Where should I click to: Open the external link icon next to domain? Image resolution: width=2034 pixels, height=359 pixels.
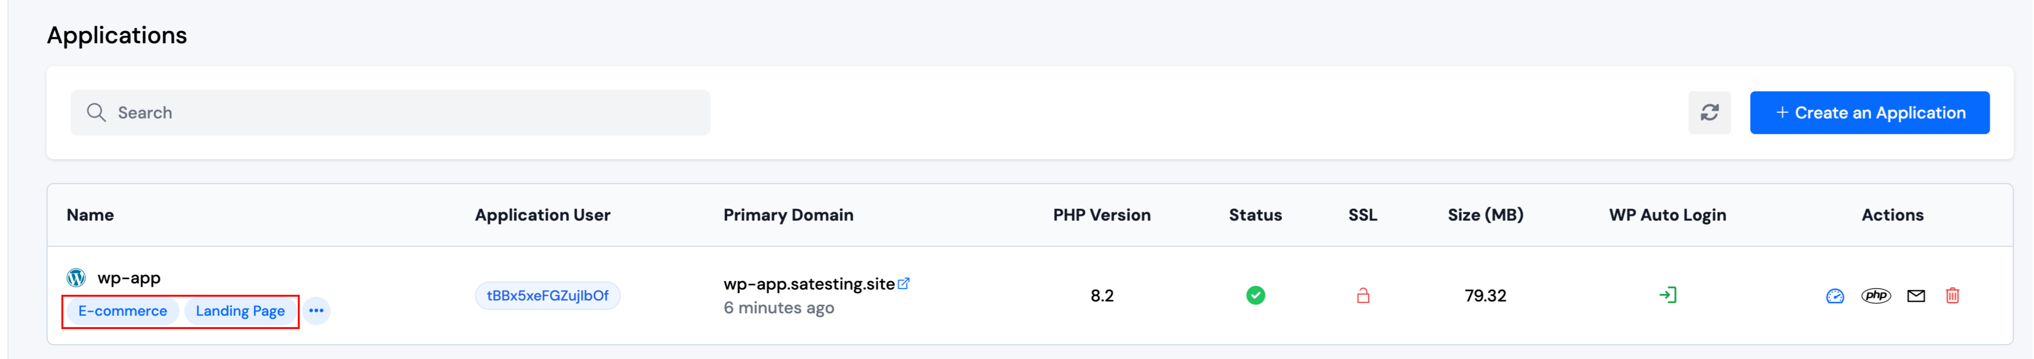904,283
